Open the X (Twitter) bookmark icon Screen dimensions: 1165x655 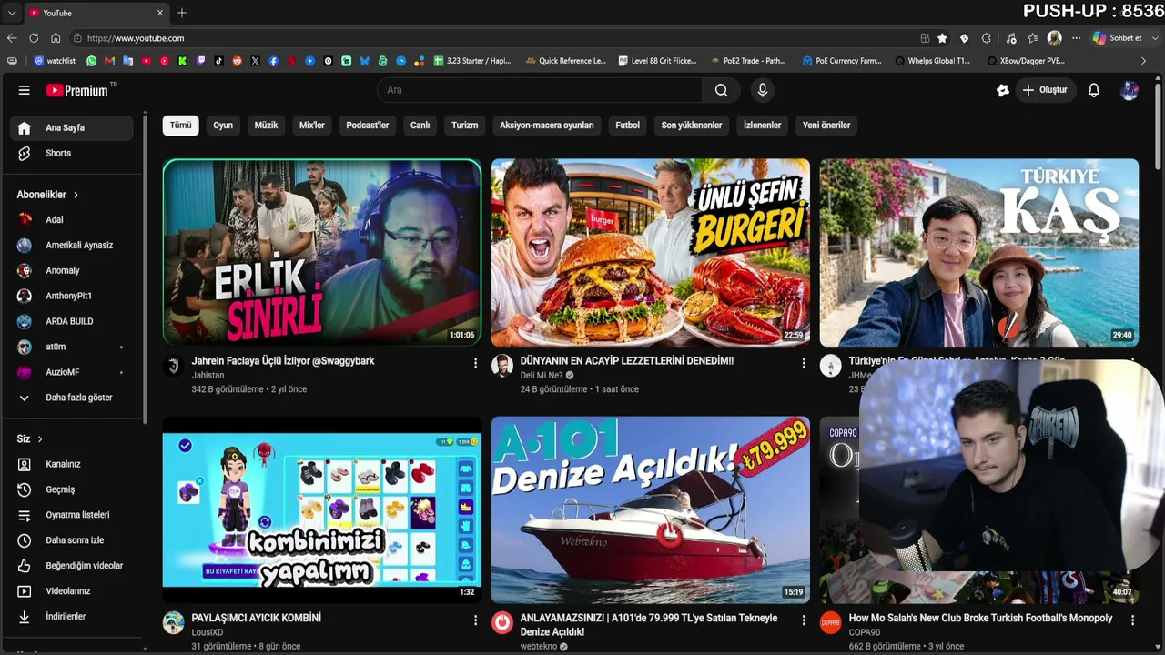255,61
